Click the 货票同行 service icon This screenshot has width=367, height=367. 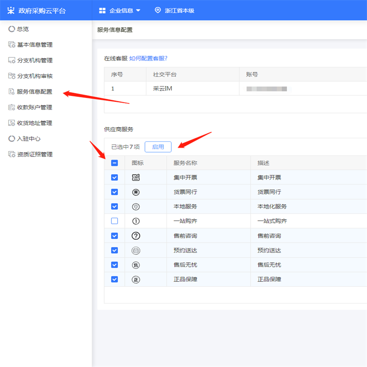click(x=136, y=192)
